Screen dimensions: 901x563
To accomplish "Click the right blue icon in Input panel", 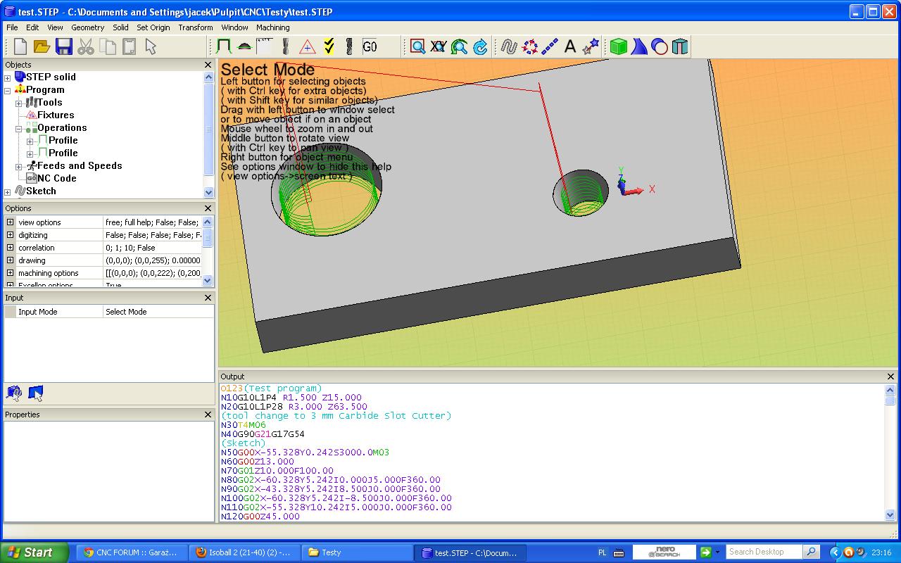I will pyautogui.click(x=35, y=393).
